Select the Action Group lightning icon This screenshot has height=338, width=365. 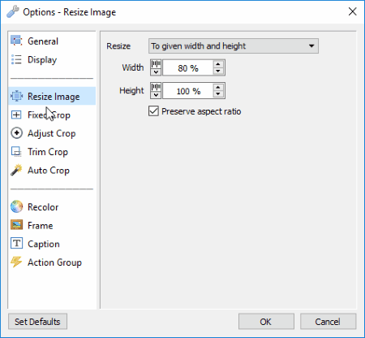pos(16,262)
